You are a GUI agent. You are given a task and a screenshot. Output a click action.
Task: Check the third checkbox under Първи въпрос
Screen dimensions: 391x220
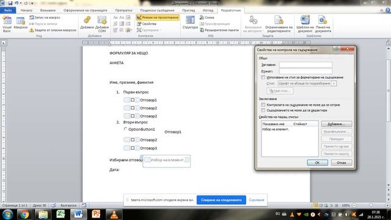[x=133, y=116]
